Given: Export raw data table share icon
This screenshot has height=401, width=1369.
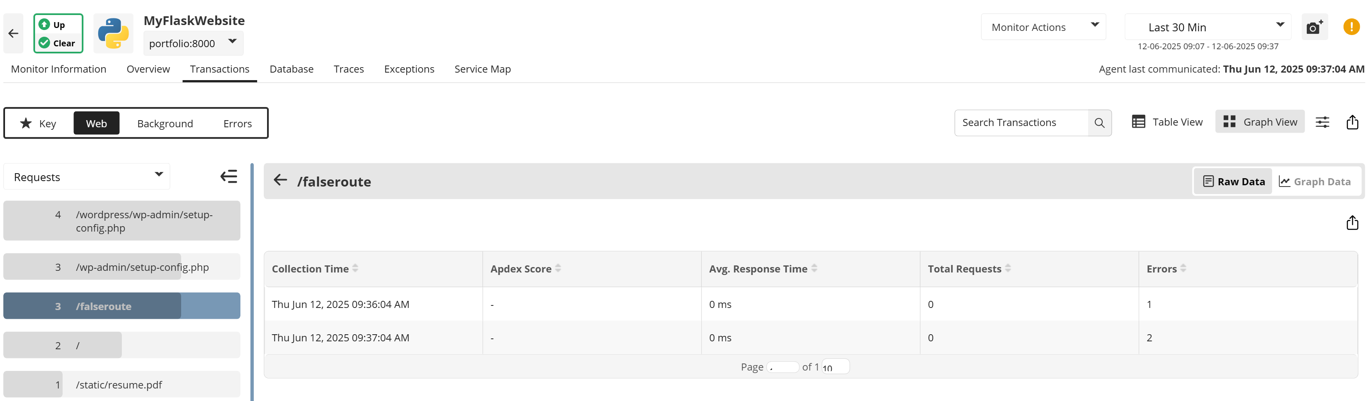Looking at the screenshot, I should (x=1352, y=222).
